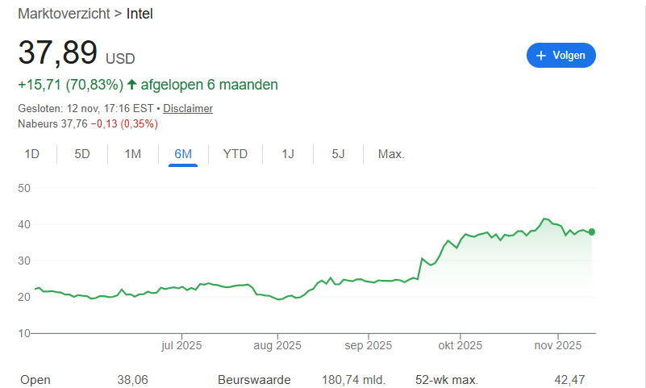
Task: Open the Max. range tab
Action: [x=391, y=154]
